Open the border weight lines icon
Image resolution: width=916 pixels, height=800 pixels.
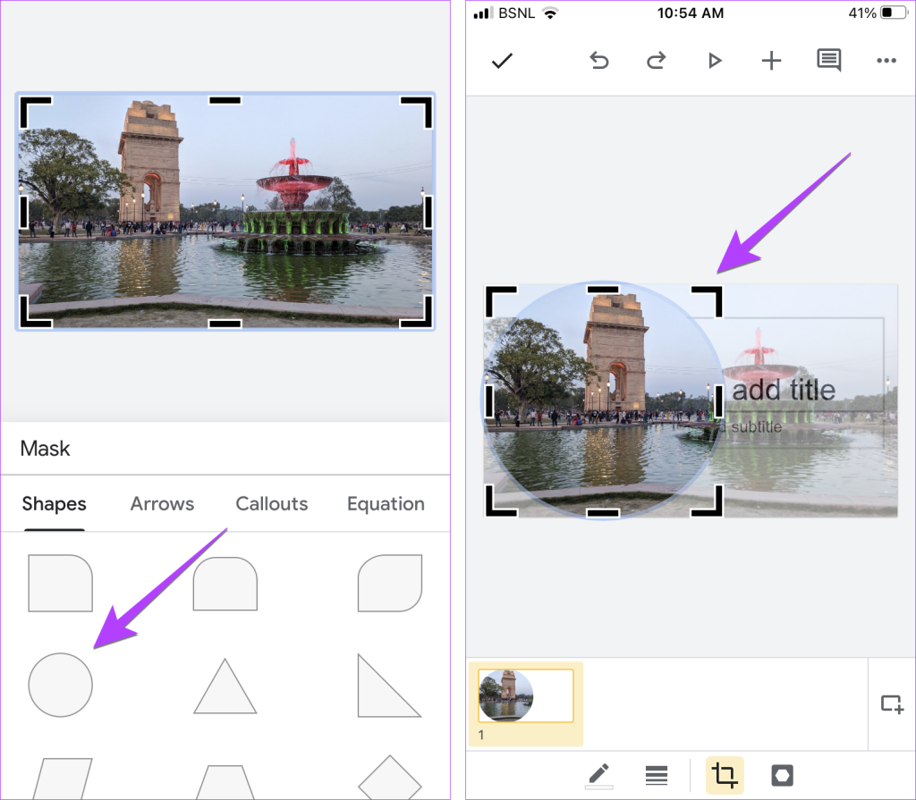click(657, 774)
